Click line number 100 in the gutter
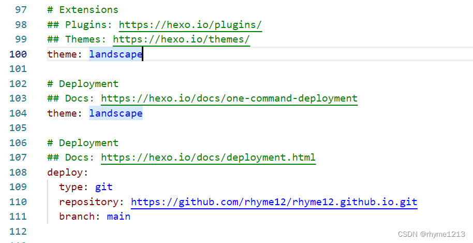Viewport: 473px width, 243px height. point(18,54)
